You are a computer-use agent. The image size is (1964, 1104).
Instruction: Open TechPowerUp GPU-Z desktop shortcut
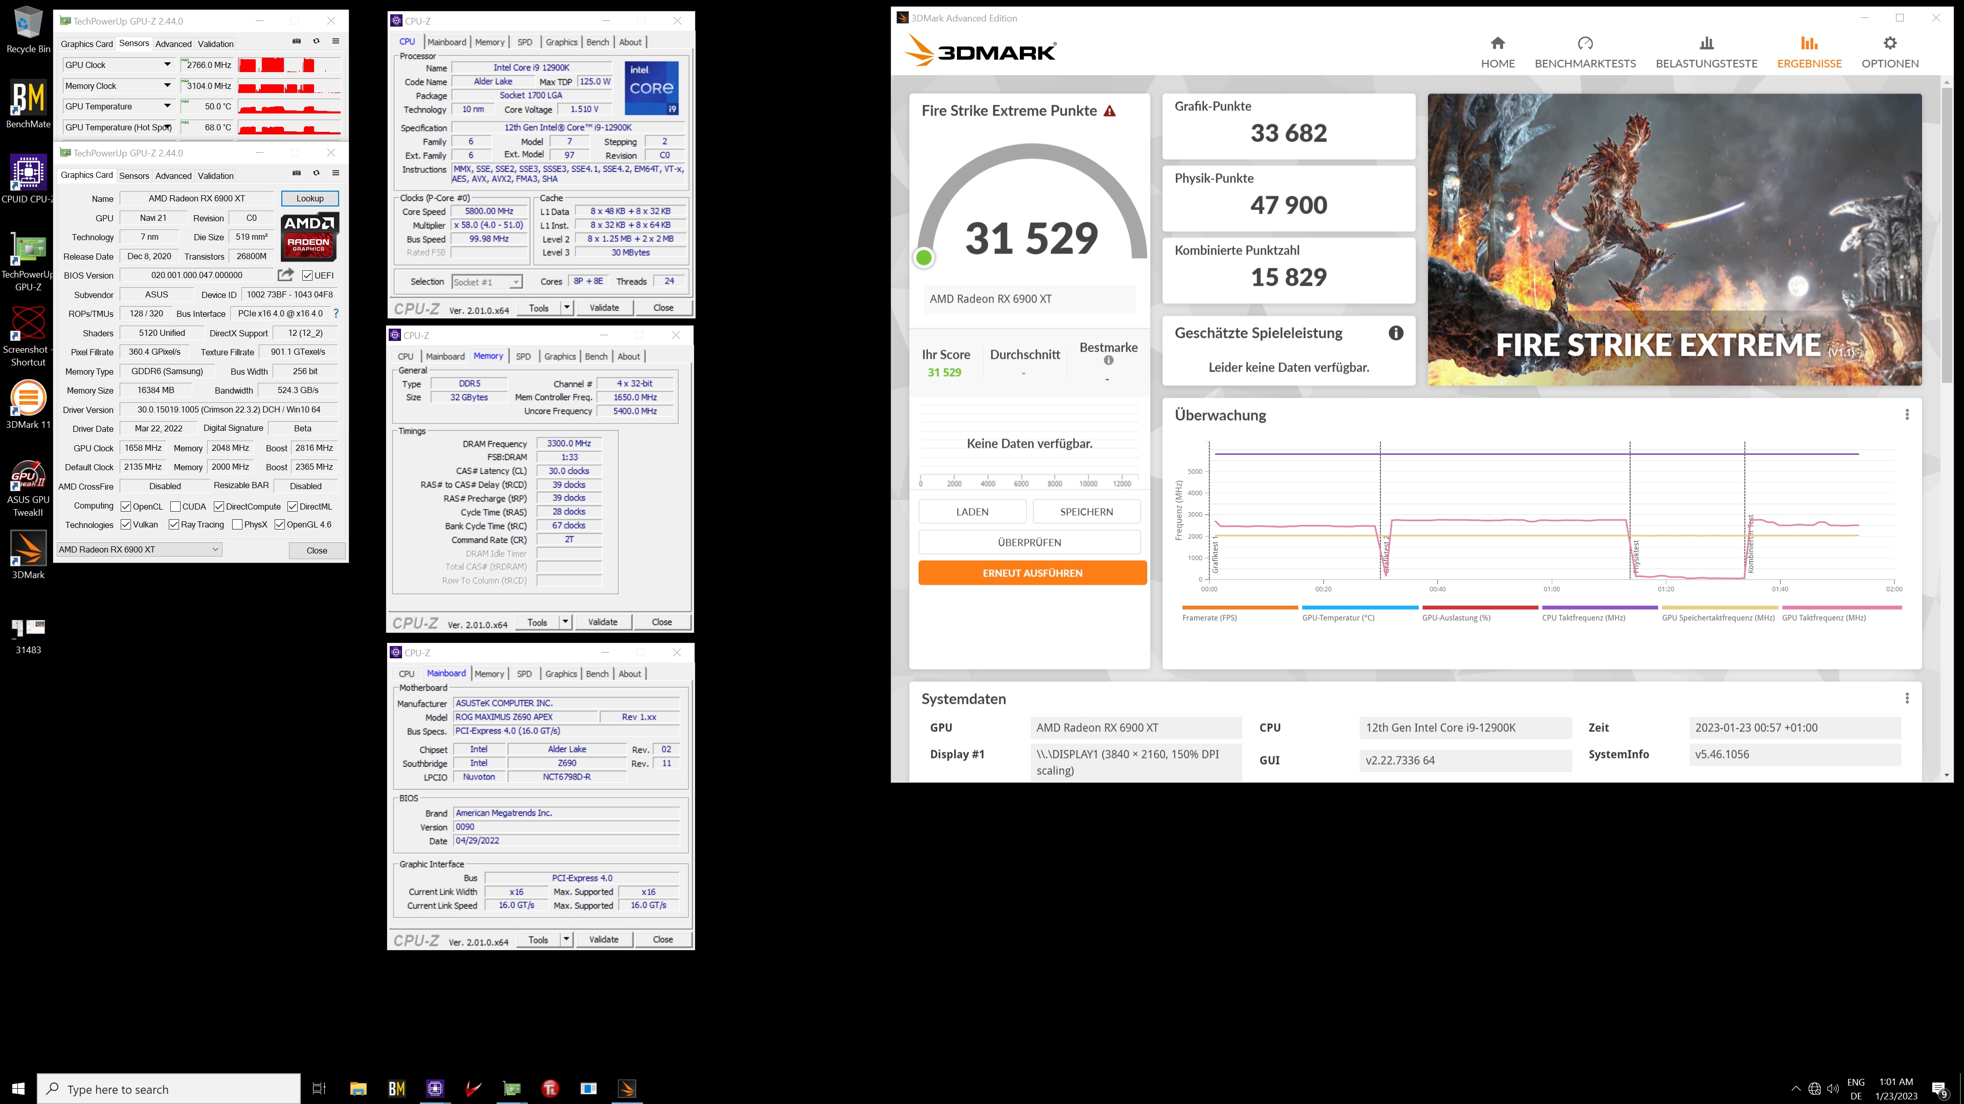(28, 261)
